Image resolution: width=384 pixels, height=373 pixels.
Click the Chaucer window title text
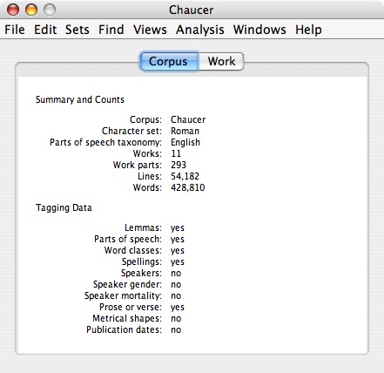click(192, 10)
